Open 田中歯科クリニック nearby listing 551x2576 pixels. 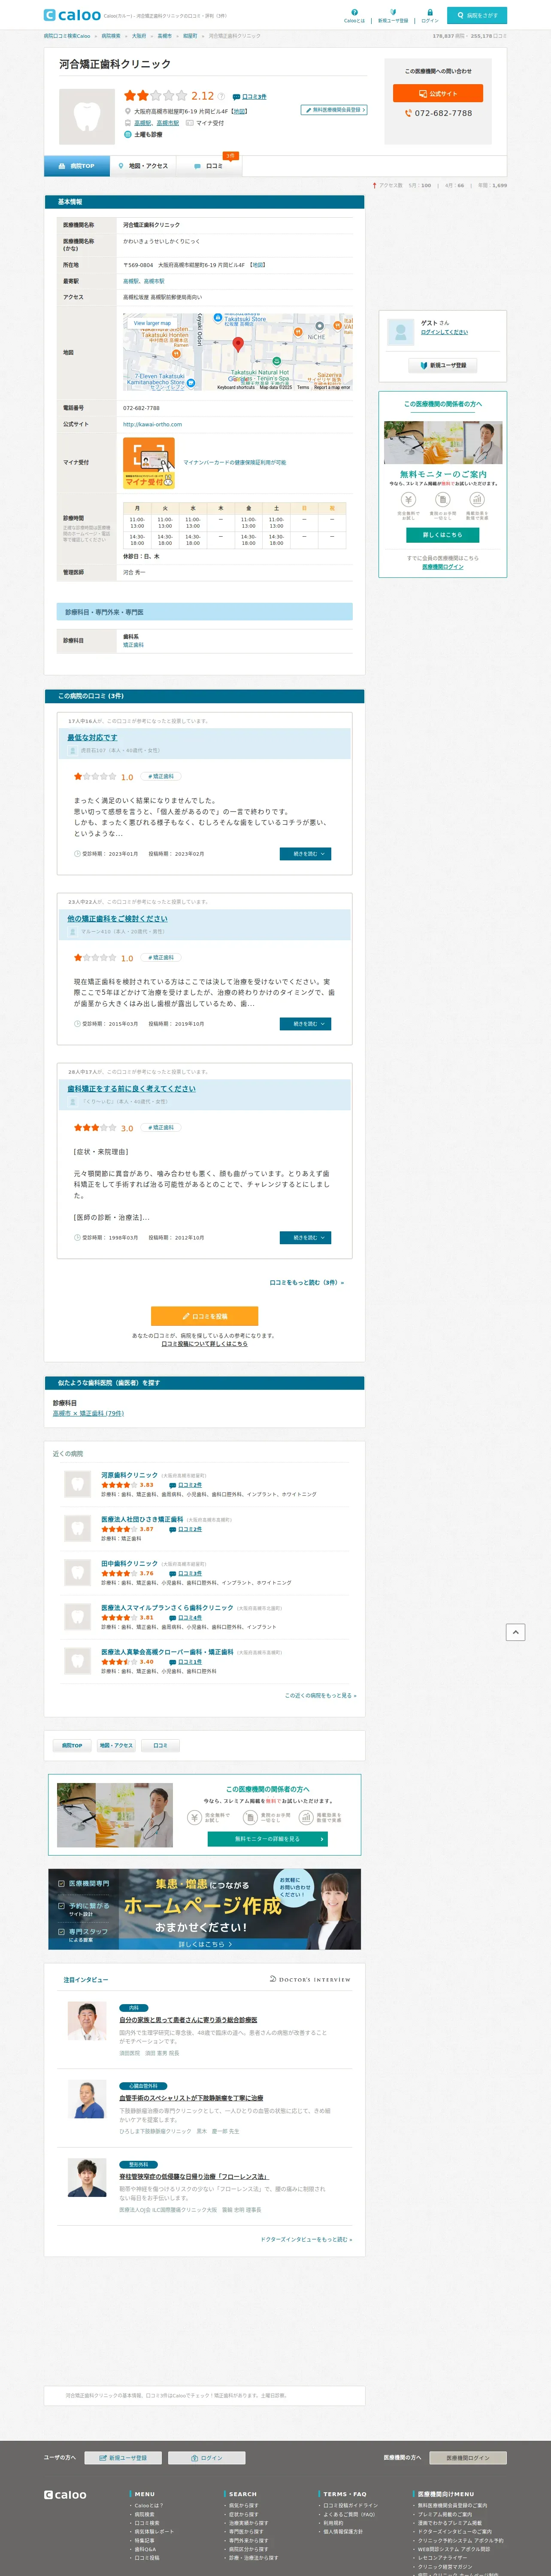[129, 1563]
